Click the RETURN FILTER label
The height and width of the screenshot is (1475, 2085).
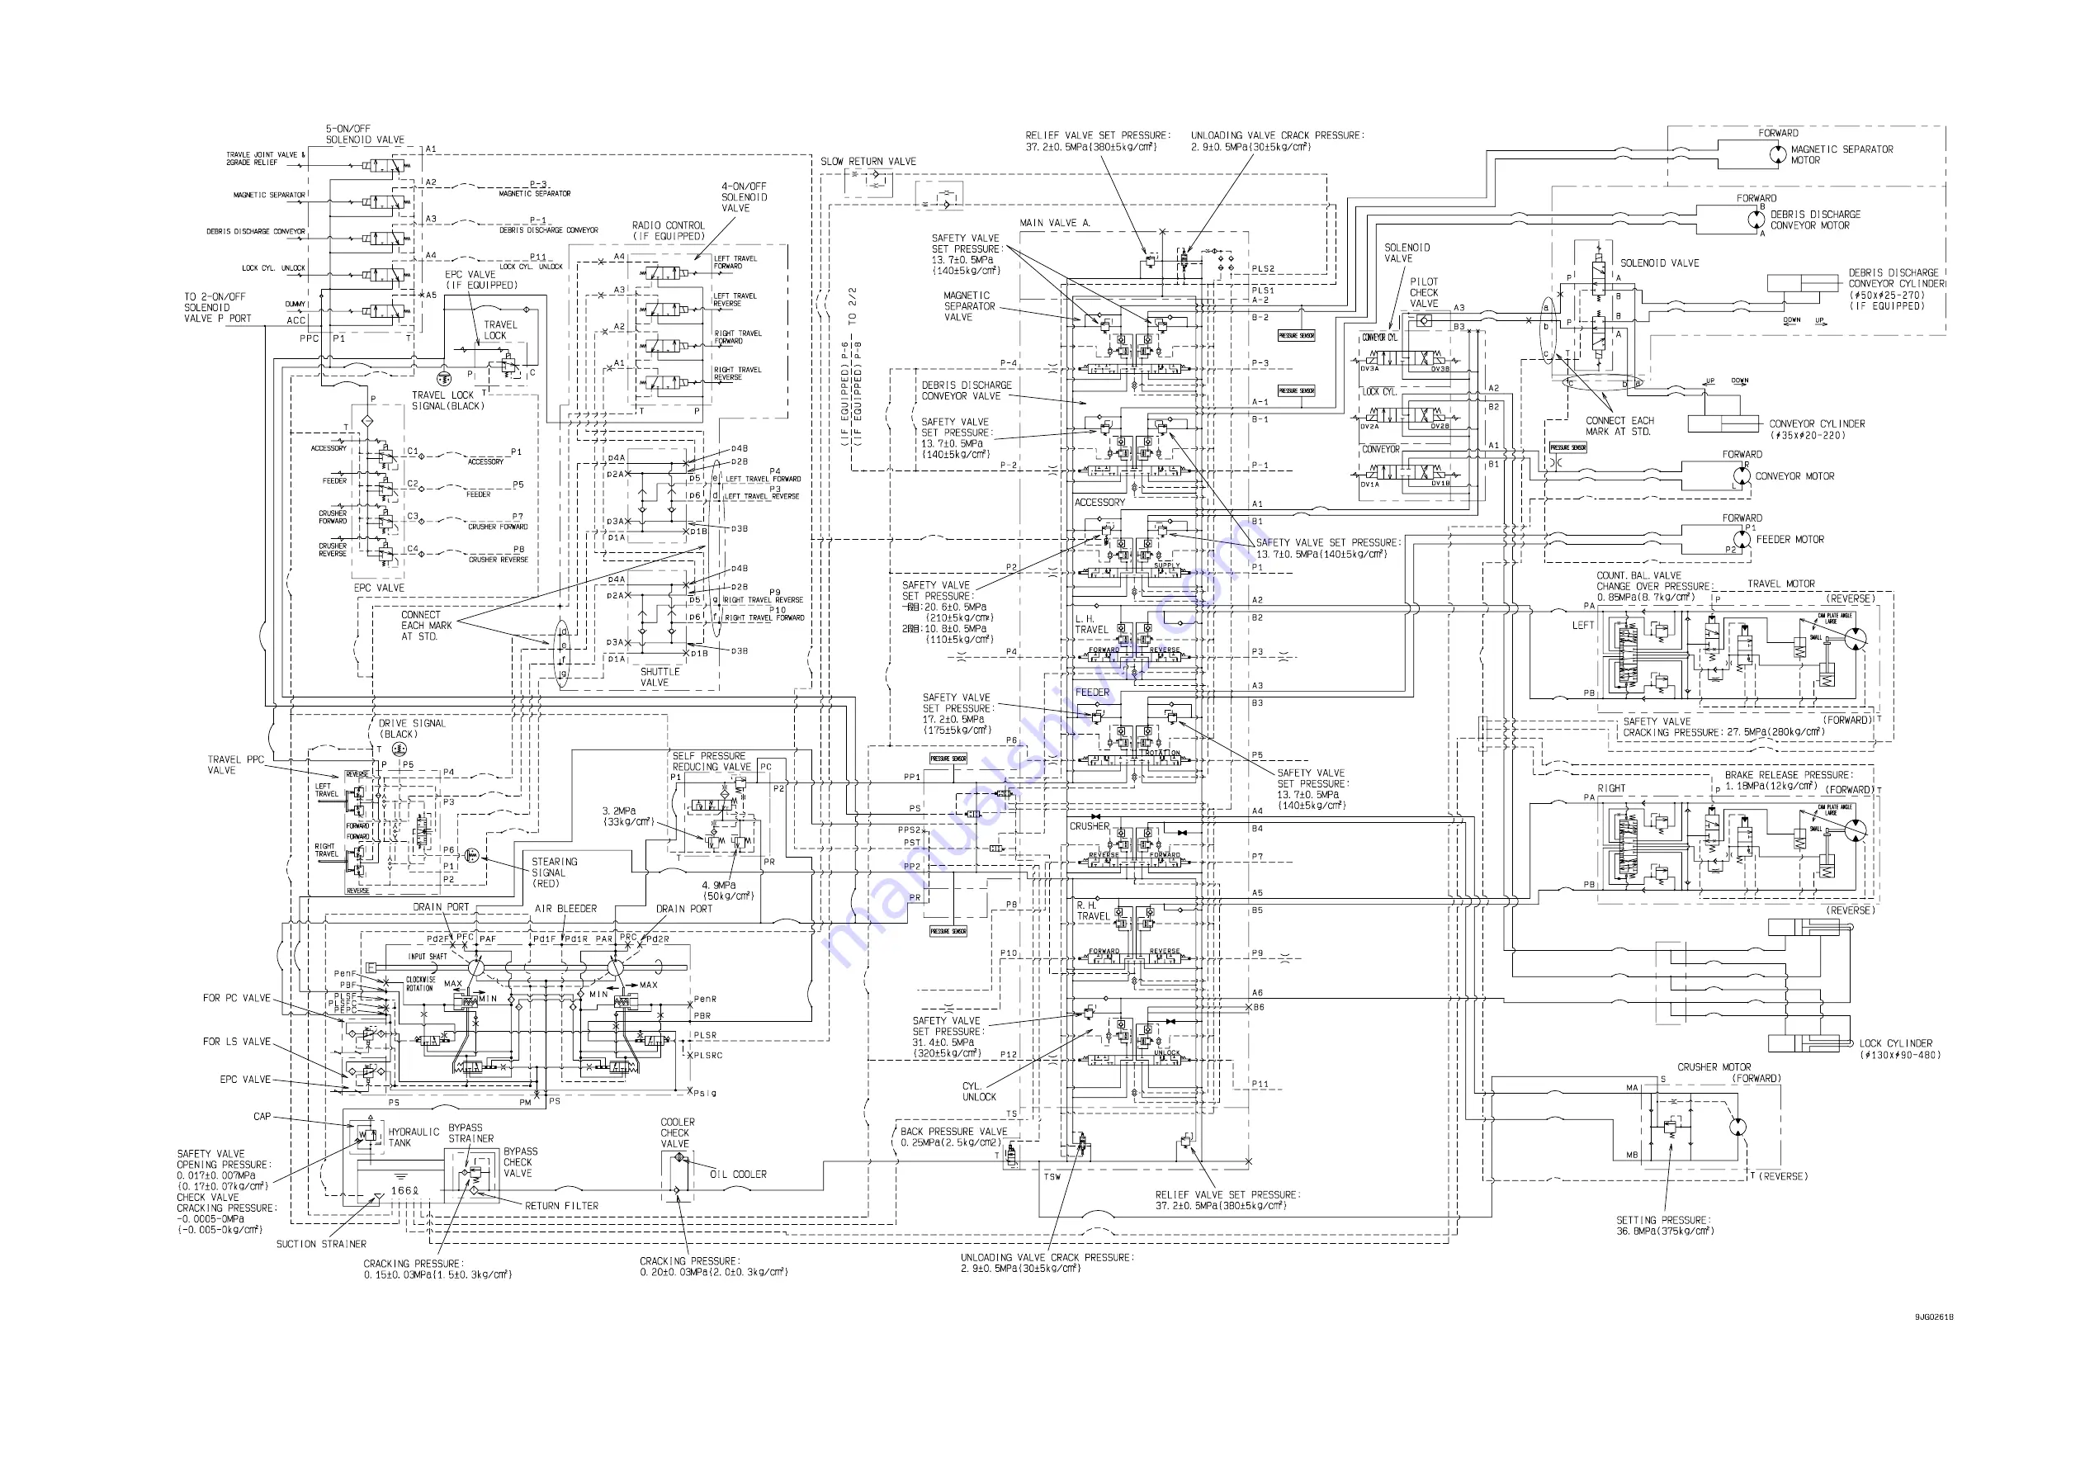point(561,1205)
